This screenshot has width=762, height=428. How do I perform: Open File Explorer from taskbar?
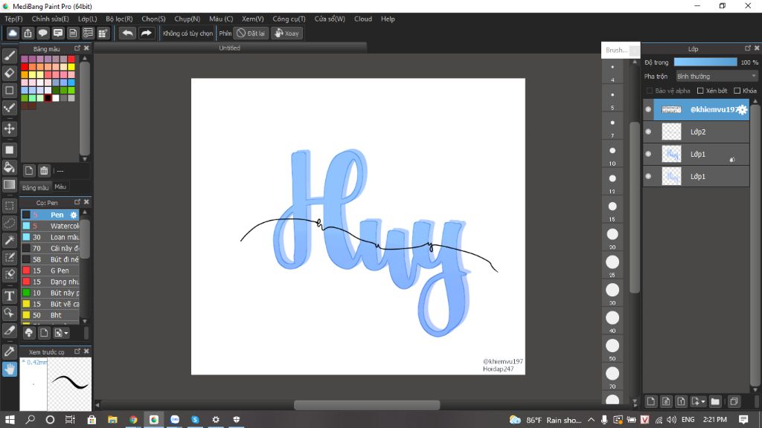tap(112, 419)
